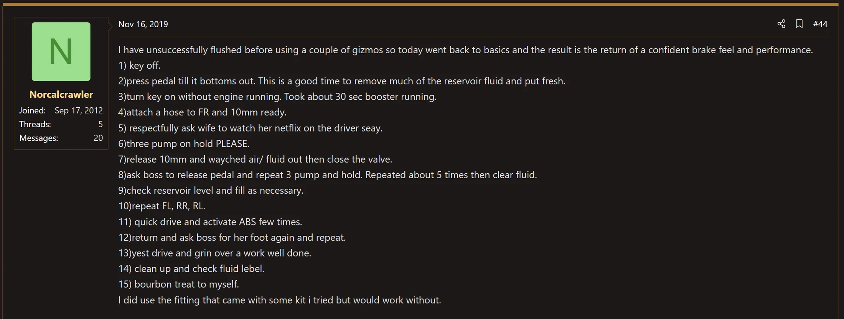Click the step 10 'repeat FL, RR, RL' line
This screenshot has width=844, height=319.
tap(162, 206)
